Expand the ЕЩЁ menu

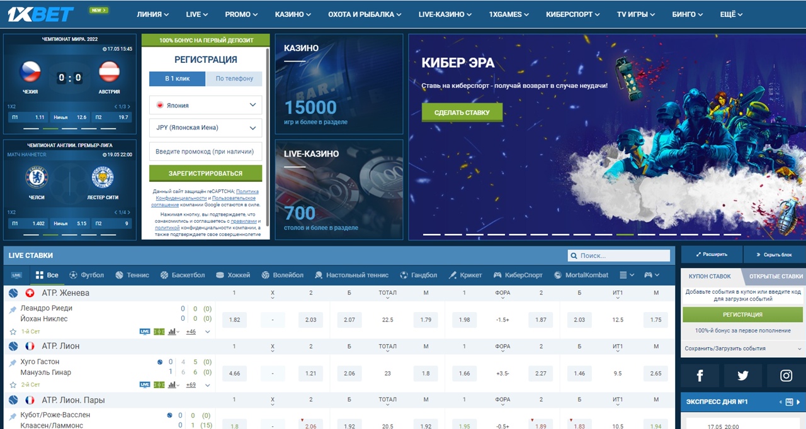[x=730, y=14]
